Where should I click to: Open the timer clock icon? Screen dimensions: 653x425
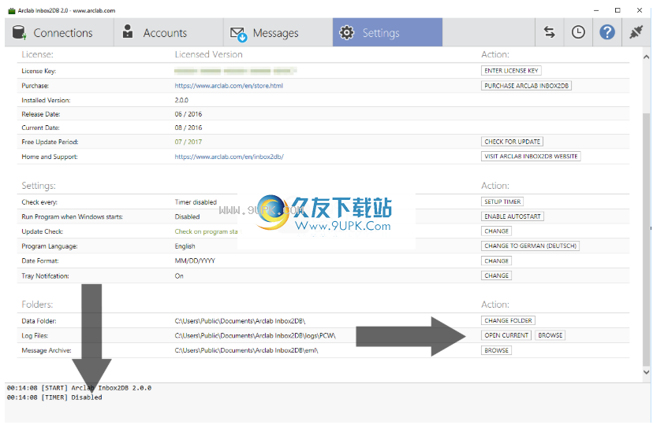point(578,32)
